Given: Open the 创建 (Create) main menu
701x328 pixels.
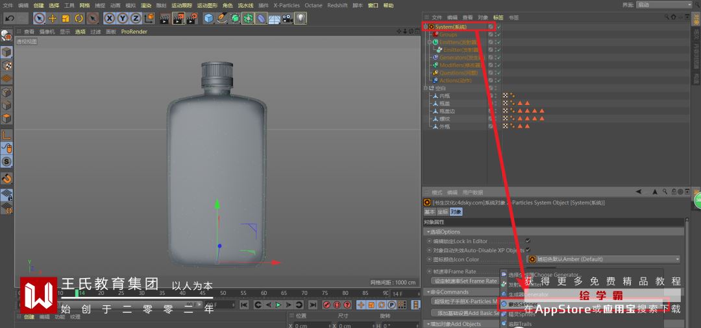Looking at the screenshot, I should pos(38,5).
